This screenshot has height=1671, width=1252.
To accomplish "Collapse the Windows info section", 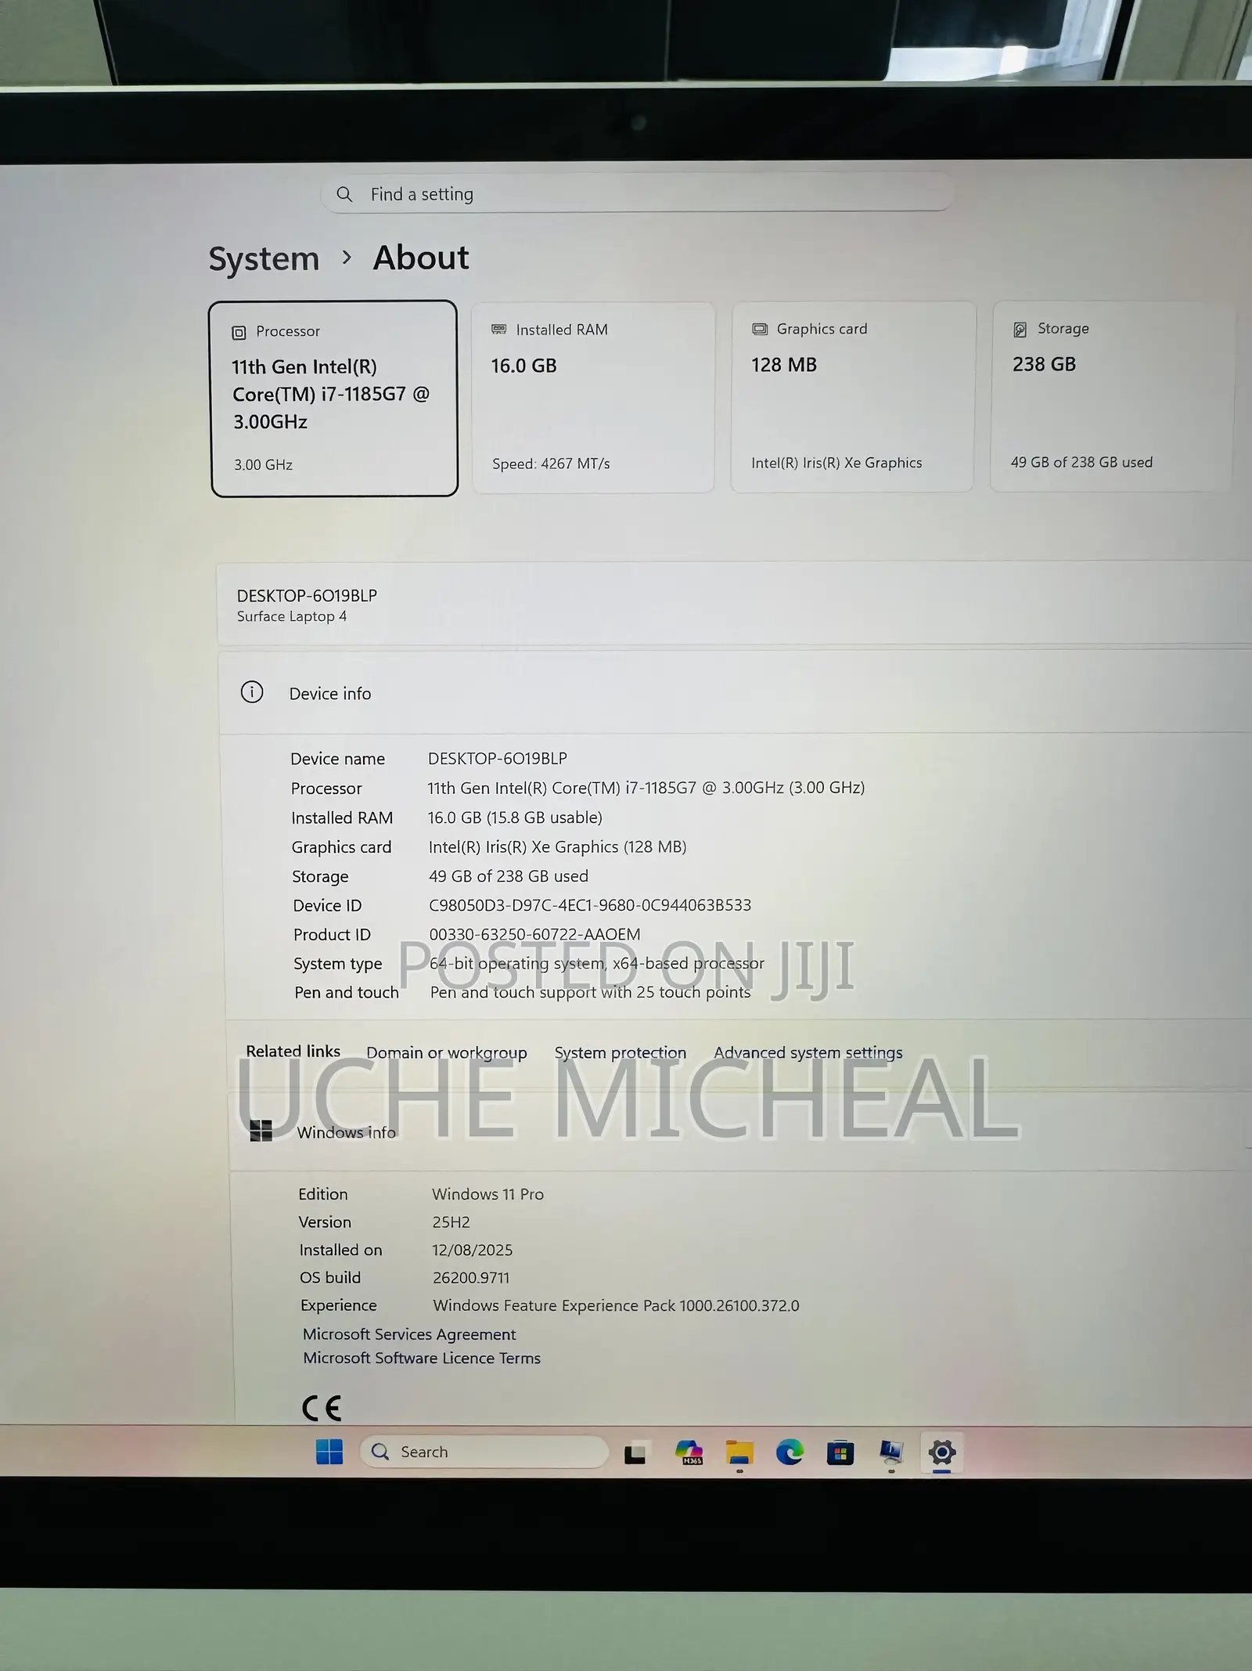I will [739, 1132].
